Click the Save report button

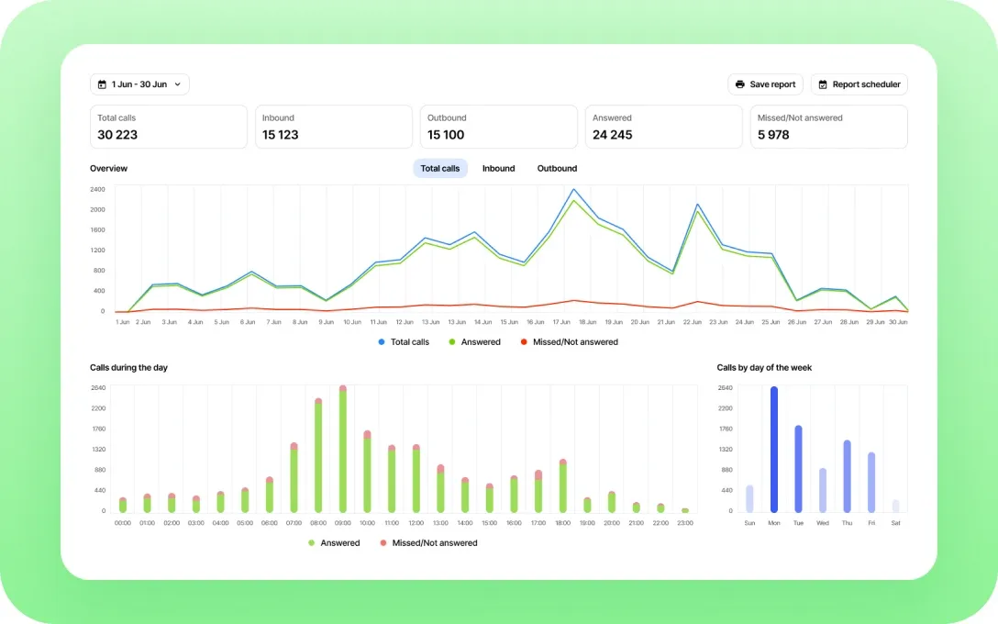[x=765, y=84]
